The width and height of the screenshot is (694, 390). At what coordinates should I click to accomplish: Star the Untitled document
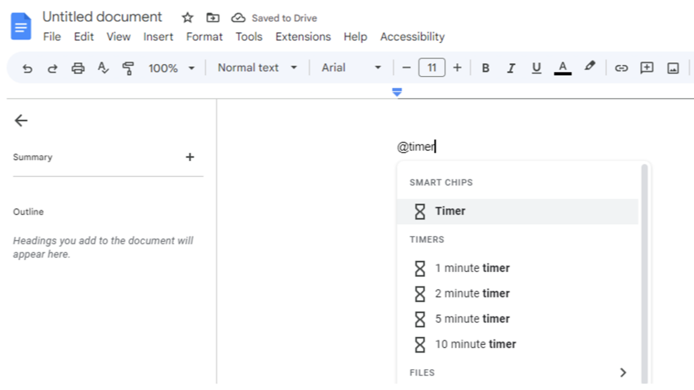[x=187, y=18]
